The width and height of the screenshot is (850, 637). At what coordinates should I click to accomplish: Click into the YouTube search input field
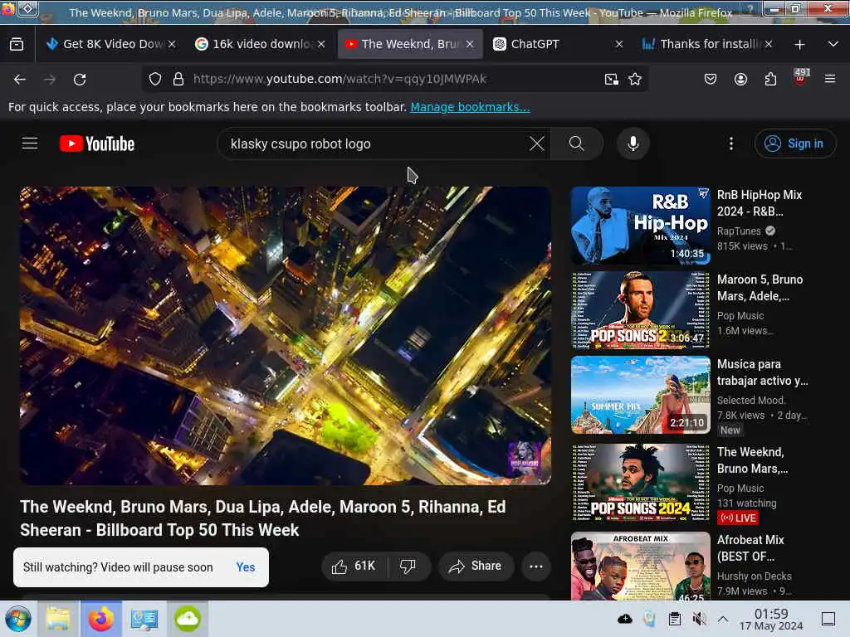tap(377, 143)
